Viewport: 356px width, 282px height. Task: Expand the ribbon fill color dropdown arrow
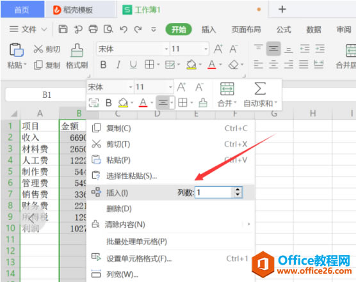200,65
